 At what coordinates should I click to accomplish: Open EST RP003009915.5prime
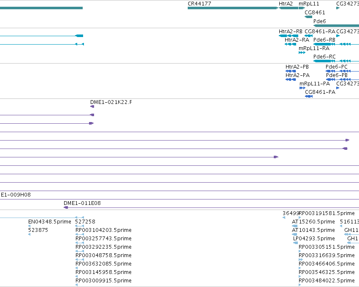point(103,281)
